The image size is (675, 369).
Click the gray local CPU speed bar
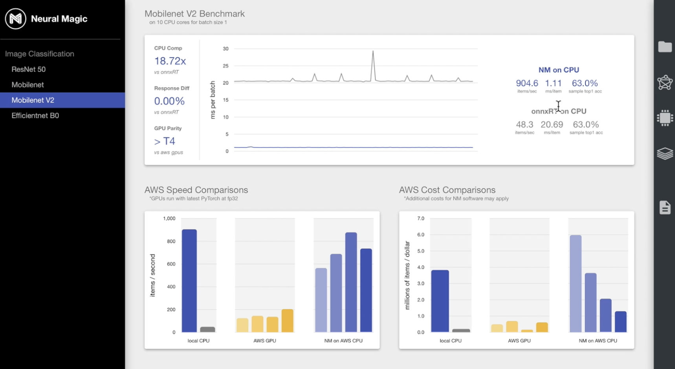pyautogui.click(x=207, y=329)
